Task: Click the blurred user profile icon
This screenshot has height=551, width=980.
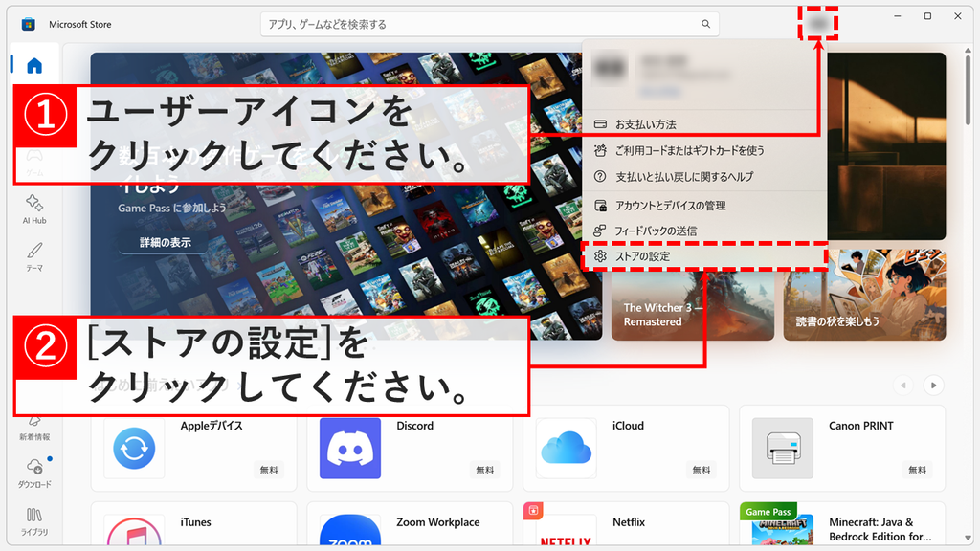Action: pyautogui.click(x=818, y=24)
